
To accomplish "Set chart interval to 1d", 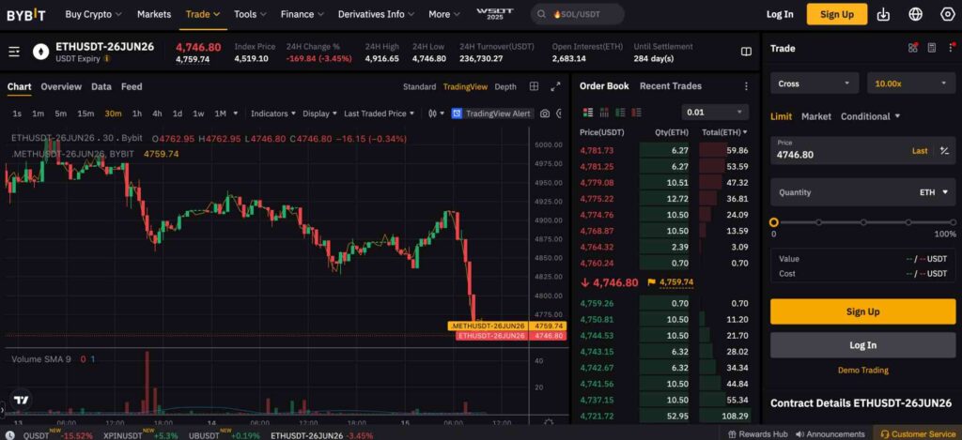I will point(178,114).
